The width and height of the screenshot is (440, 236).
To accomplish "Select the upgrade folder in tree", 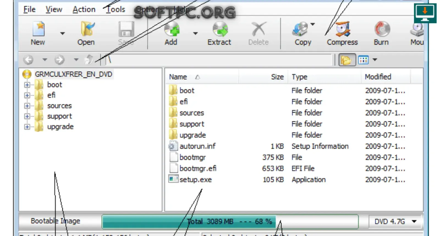I will point(60,127).
